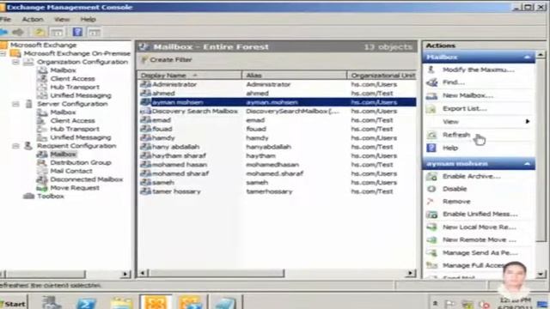Image resolution: width=550 pixels, height=309 pixels.
Task: Select the hany abdallah mailbox row
Action: [277, 147]
